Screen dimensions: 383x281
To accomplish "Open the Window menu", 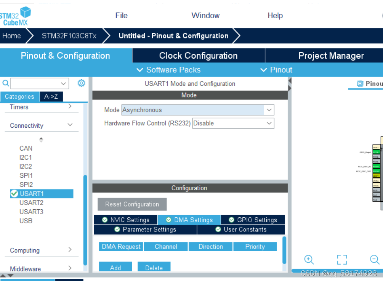I will pyautogui.click(x=205, y=16).
